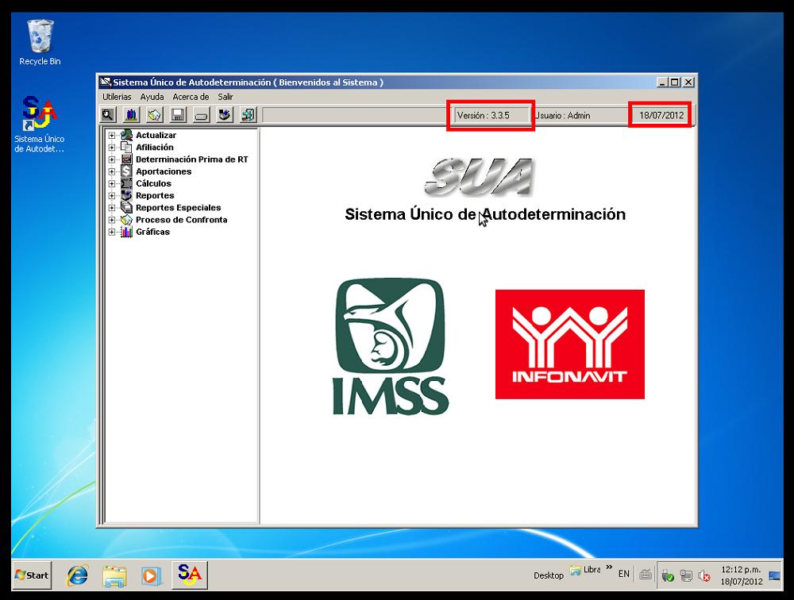Image resolution: width=794 pixels, height=600 pixels.
Task: Expand the Proceso de Confronta node
Action: 112,219
